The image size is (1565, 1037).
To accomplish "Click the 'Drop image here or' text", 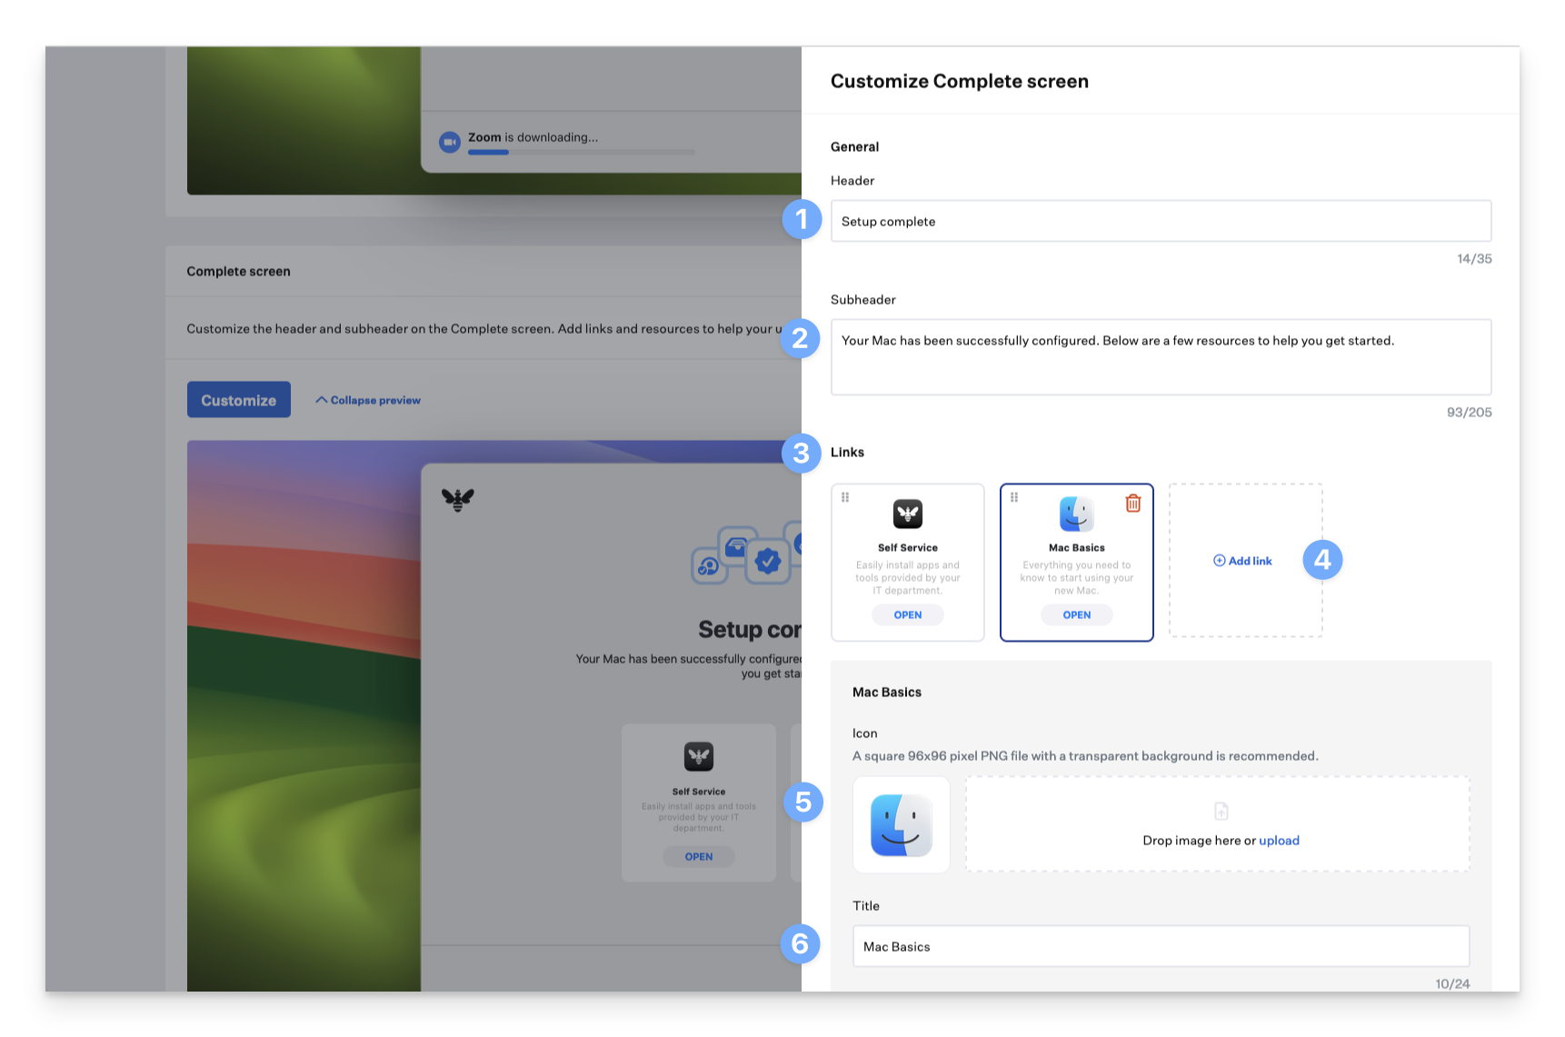I will (1199, 841).
